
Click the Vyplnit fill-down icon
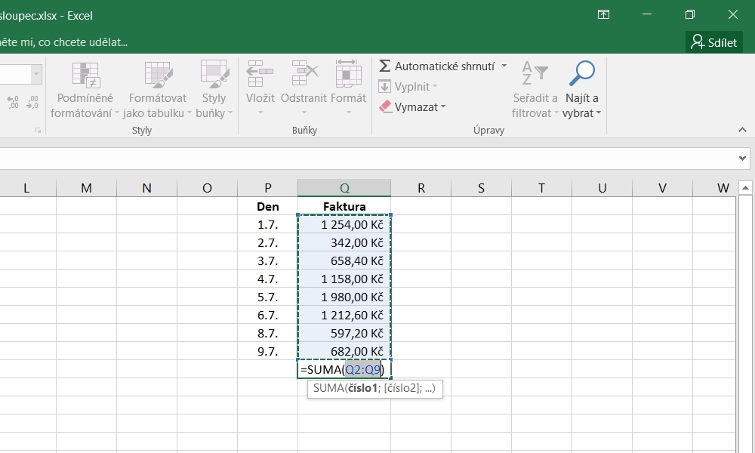tap(384, 87)
